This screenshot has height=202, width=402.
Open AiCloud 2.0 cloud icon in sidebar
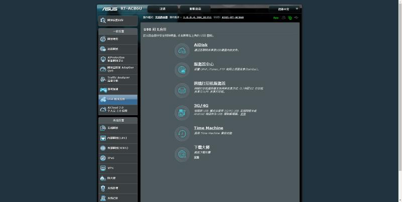103,110
